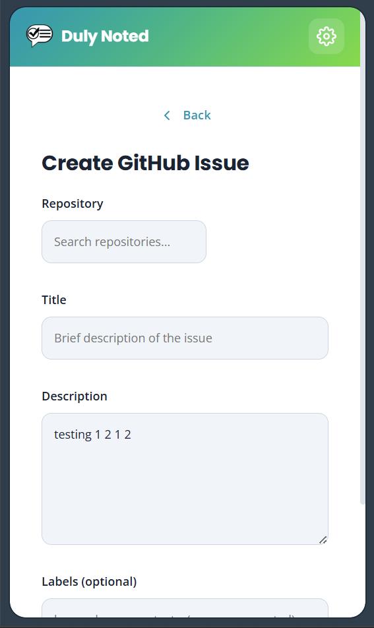Click the 'testing 1 2 1 2' text

click(92, 435)
